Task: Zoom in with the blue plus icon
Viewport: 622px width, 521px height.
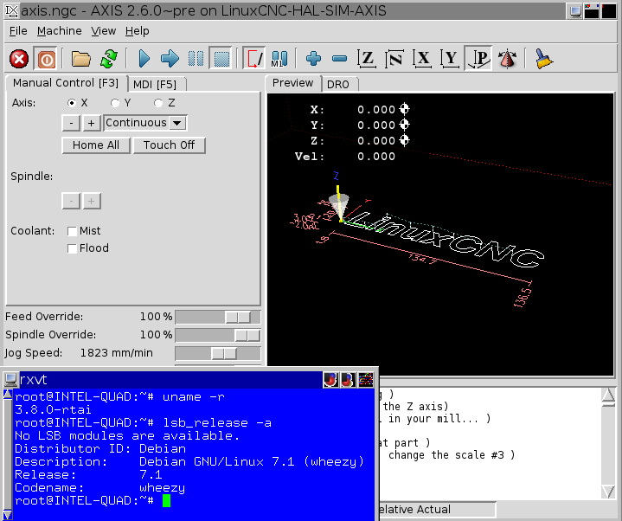Action: (x=313, y=59)
